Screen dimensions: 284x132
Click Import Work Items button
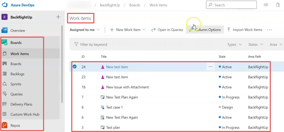click(x=245, y=30)
